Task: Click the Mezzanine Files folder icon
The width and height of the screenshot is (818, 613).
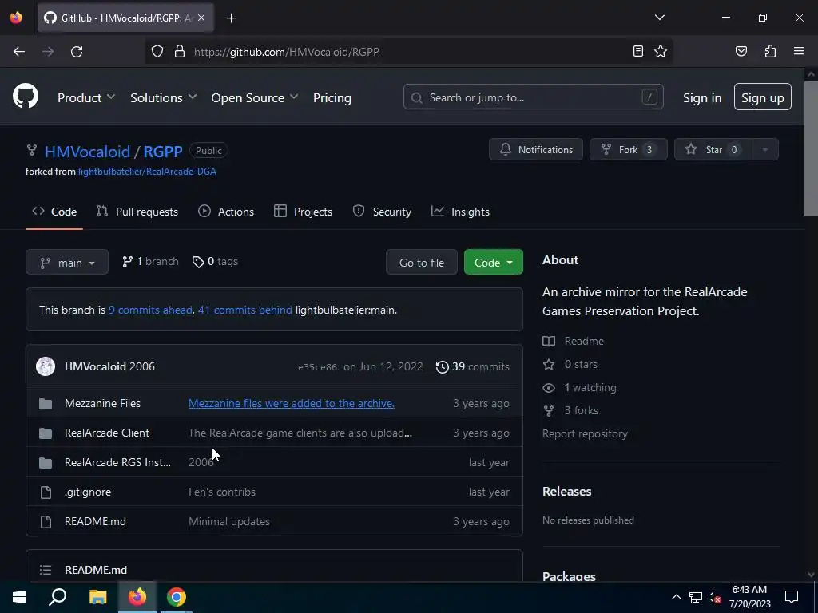Action: pos(46,403)
